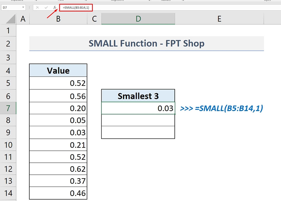
Task: Select row 10 header
Action: pos(8,145)
